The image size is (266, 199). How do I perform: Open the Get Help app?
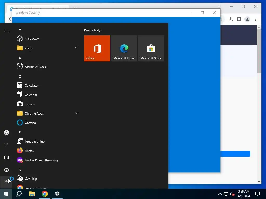(x=47, y=179)
